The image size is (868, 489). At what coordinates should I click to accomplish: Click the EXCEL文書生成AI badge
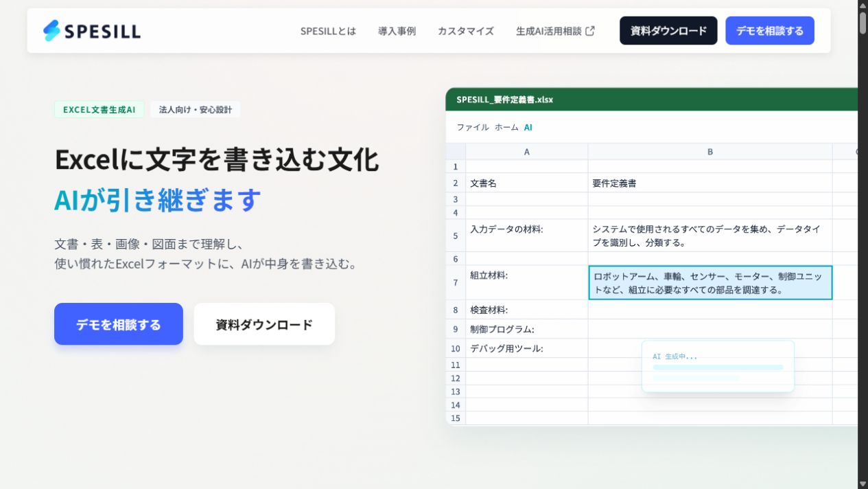pos(99,109)
